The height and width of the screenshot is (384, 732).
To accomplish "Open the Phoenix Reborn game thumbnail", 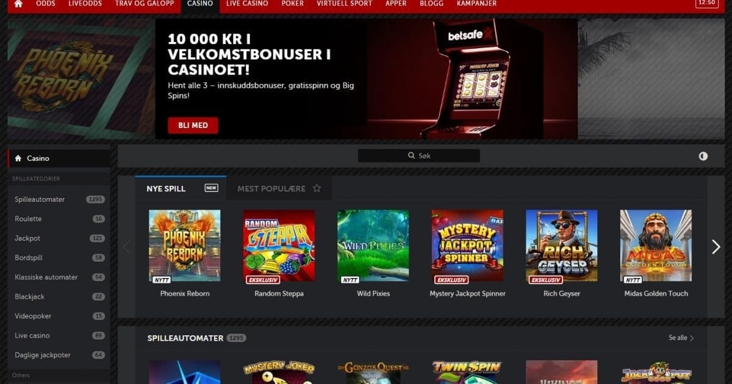I will point(185,246).
